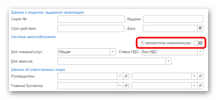Click the first Руководитель input field
The width and height of the screenshot is (217, 100).
click(87, 76)
